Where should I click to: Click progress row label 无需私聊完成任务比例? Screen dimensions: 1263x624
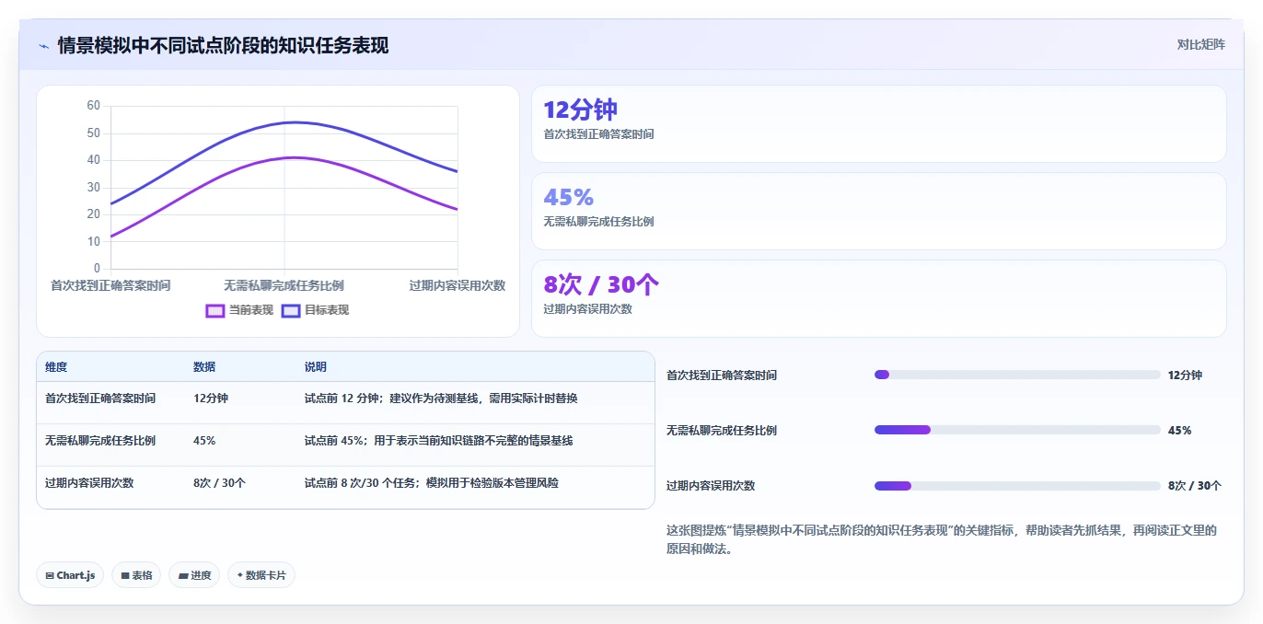(x=722, y=431)
